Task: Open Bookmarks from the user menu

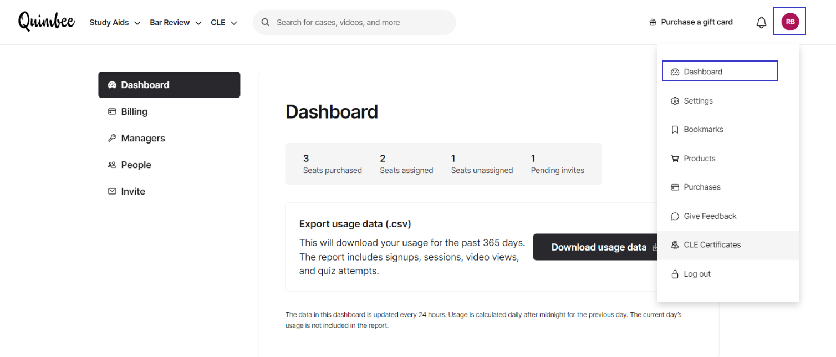Action: 728,130
